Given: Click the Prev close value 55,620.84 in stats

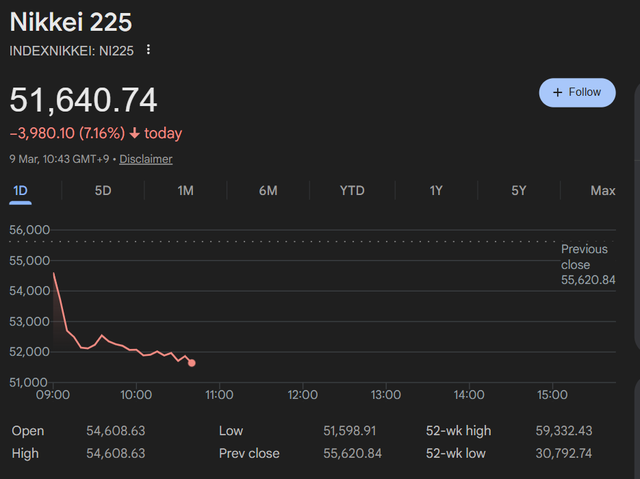Looking at the screenshot, I should (353, 453).
